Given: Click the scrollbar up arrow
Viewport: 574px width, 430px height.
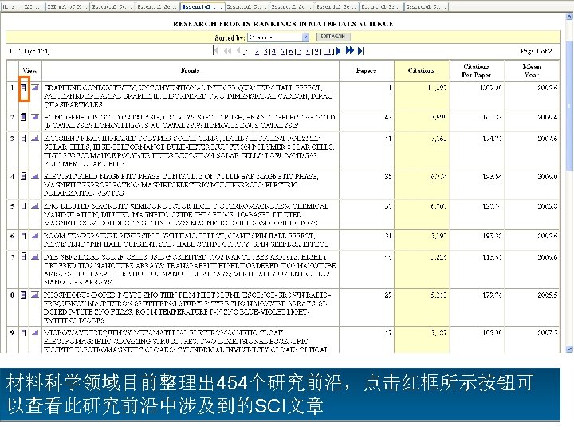Looking at the screenshot, I should coord(569,17).
